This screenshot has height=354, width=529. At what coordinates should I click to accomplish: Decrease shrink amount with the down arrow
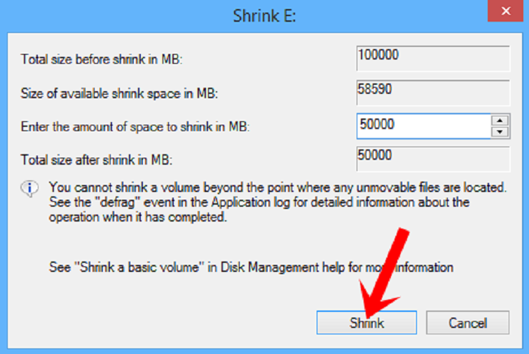point(500,132)
